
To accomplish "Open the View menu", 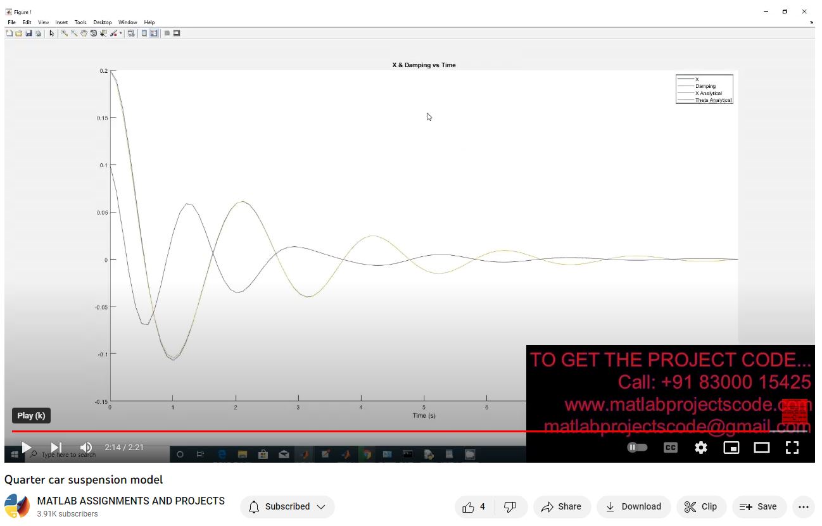I will pyautogui.click(x=43, y=22).
